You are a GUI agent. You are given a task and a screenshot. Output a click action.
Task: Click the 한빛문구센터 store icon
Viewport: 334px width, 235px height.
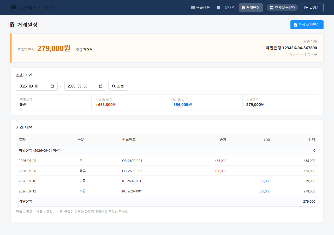tap(272, 8)
